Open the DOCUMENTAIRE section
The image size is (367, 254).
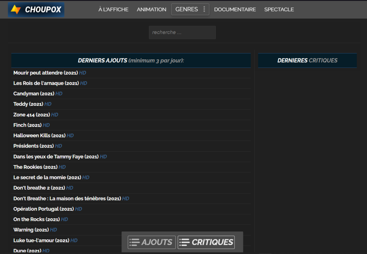pyautogui.click(x=235, y=10)
